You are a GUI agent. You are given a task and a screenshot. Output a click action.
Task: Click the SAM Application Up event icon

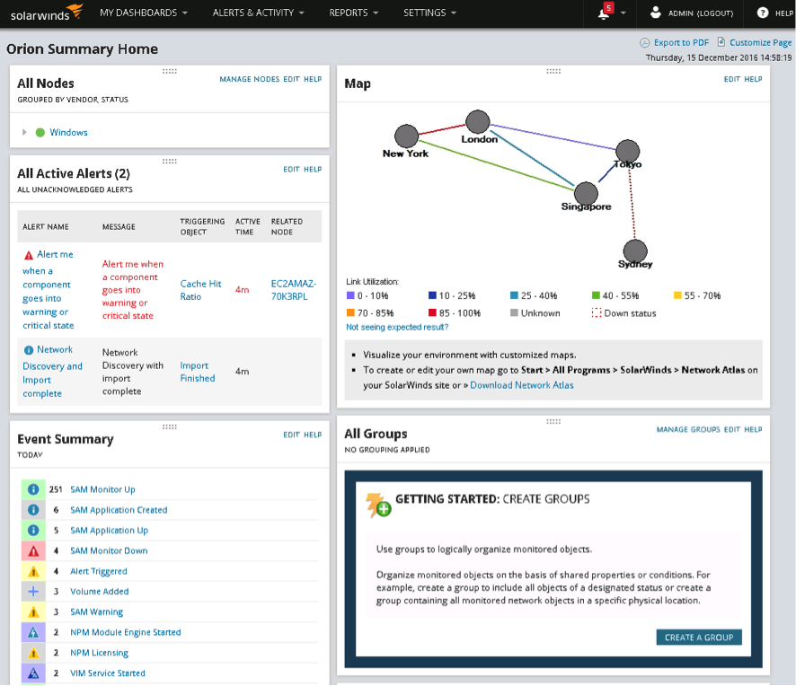(33, 531)
